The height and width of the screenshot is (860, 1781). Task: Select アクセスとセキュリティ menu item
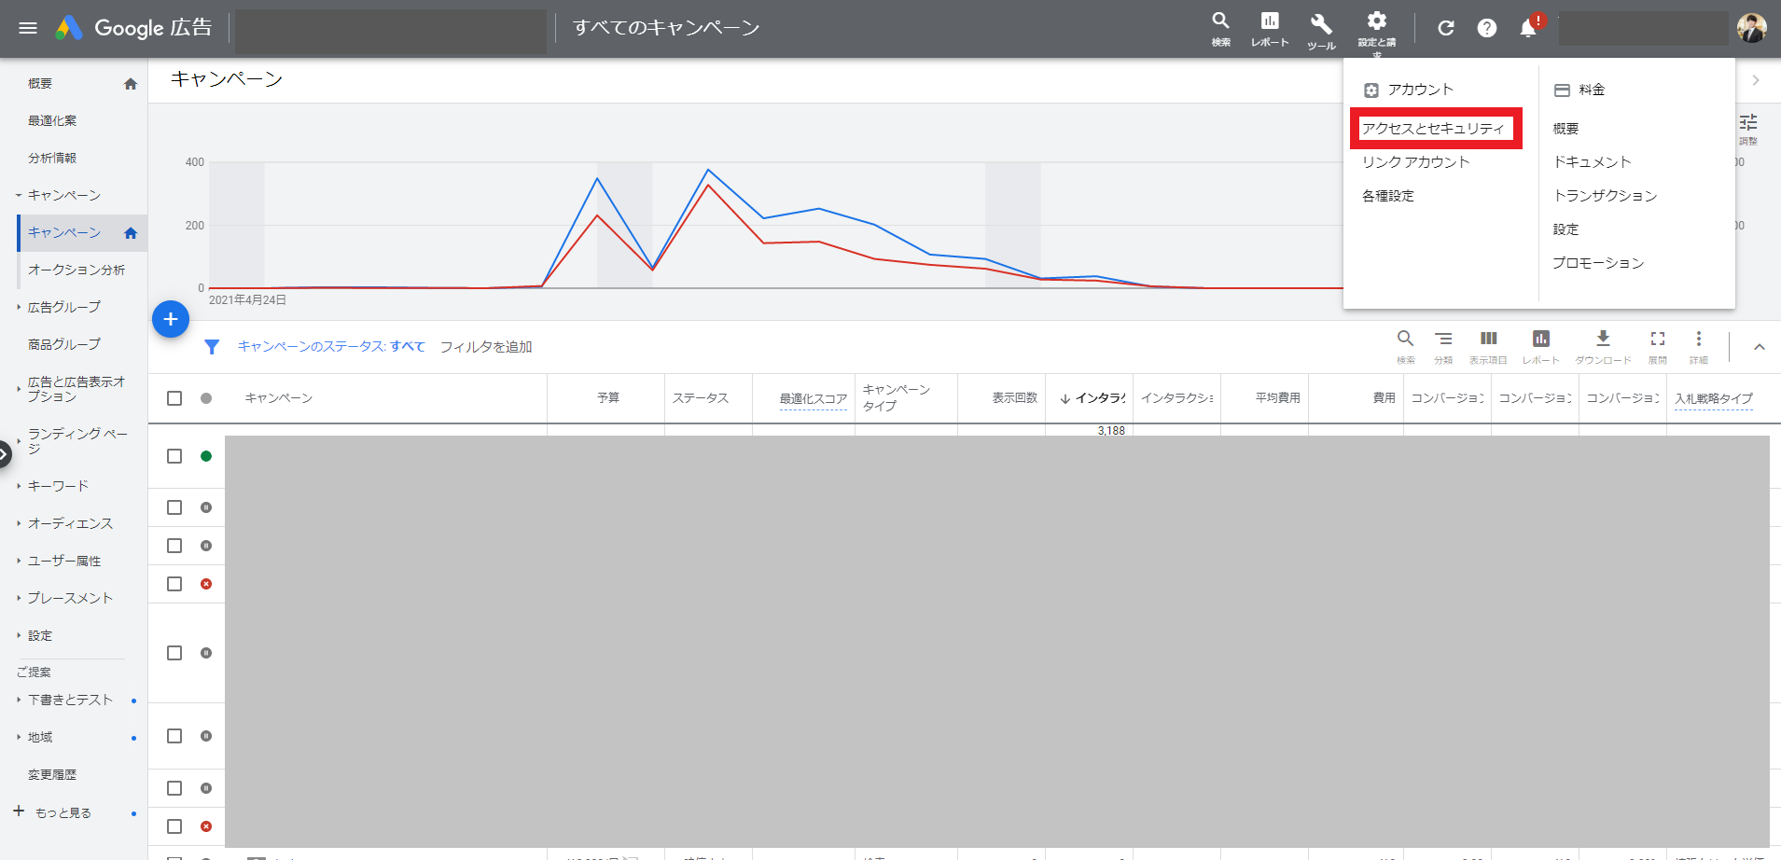pos(1433,129)
